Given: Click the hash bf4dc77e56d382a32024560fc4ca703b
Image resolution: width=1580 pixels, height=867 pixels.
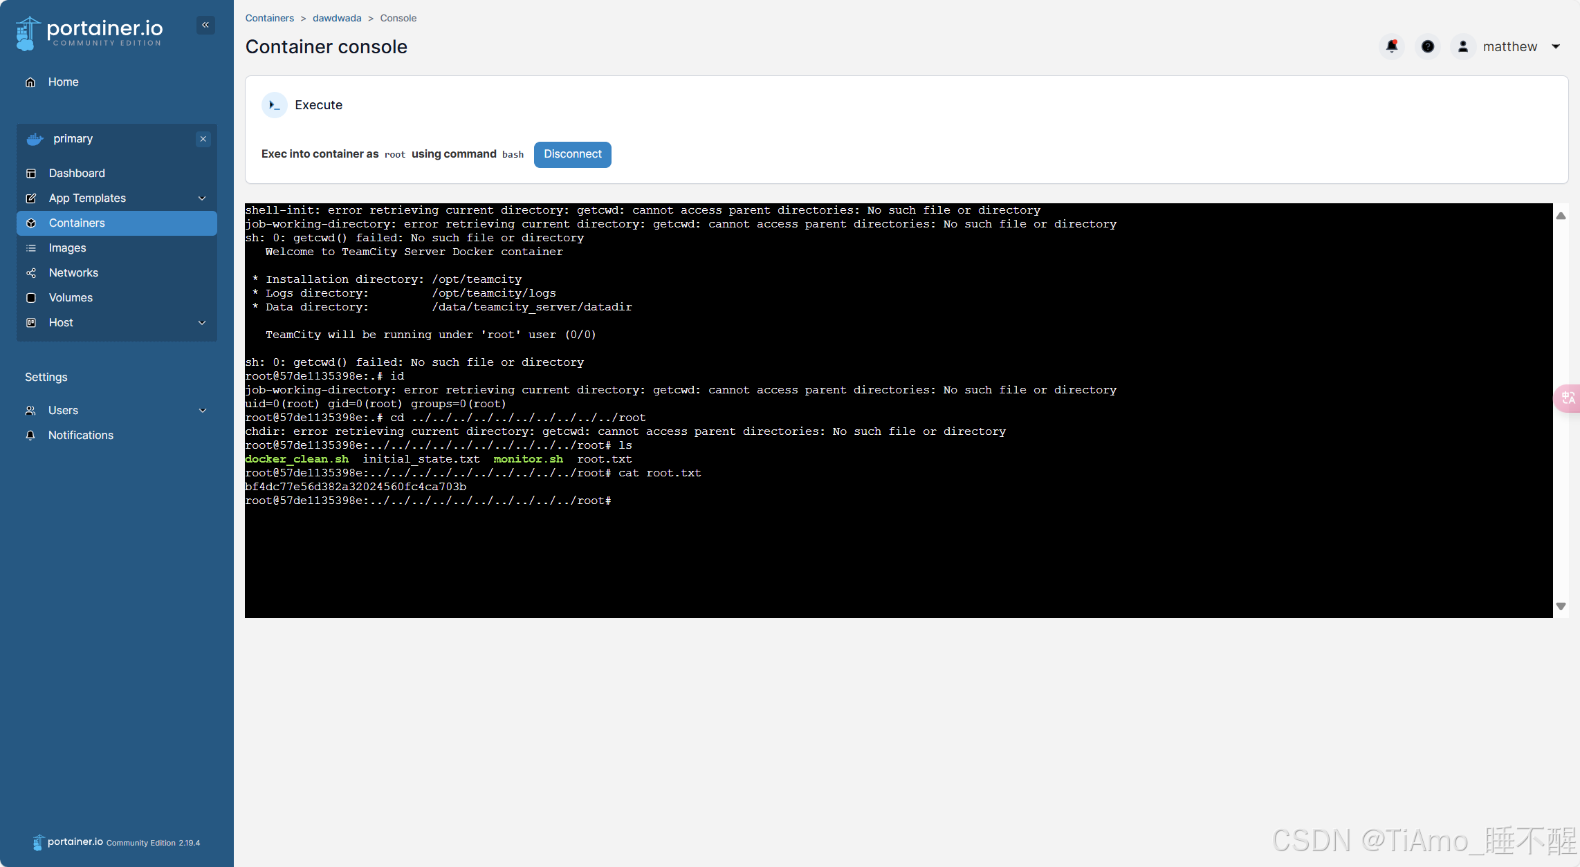Looking at the screenshot, I should (x=356, y=487).
